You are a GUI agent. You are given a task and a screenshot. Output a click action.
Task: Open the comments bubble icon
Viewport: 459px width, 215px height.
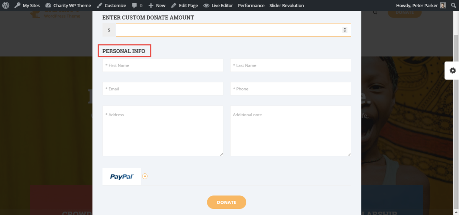click(137, 5)
